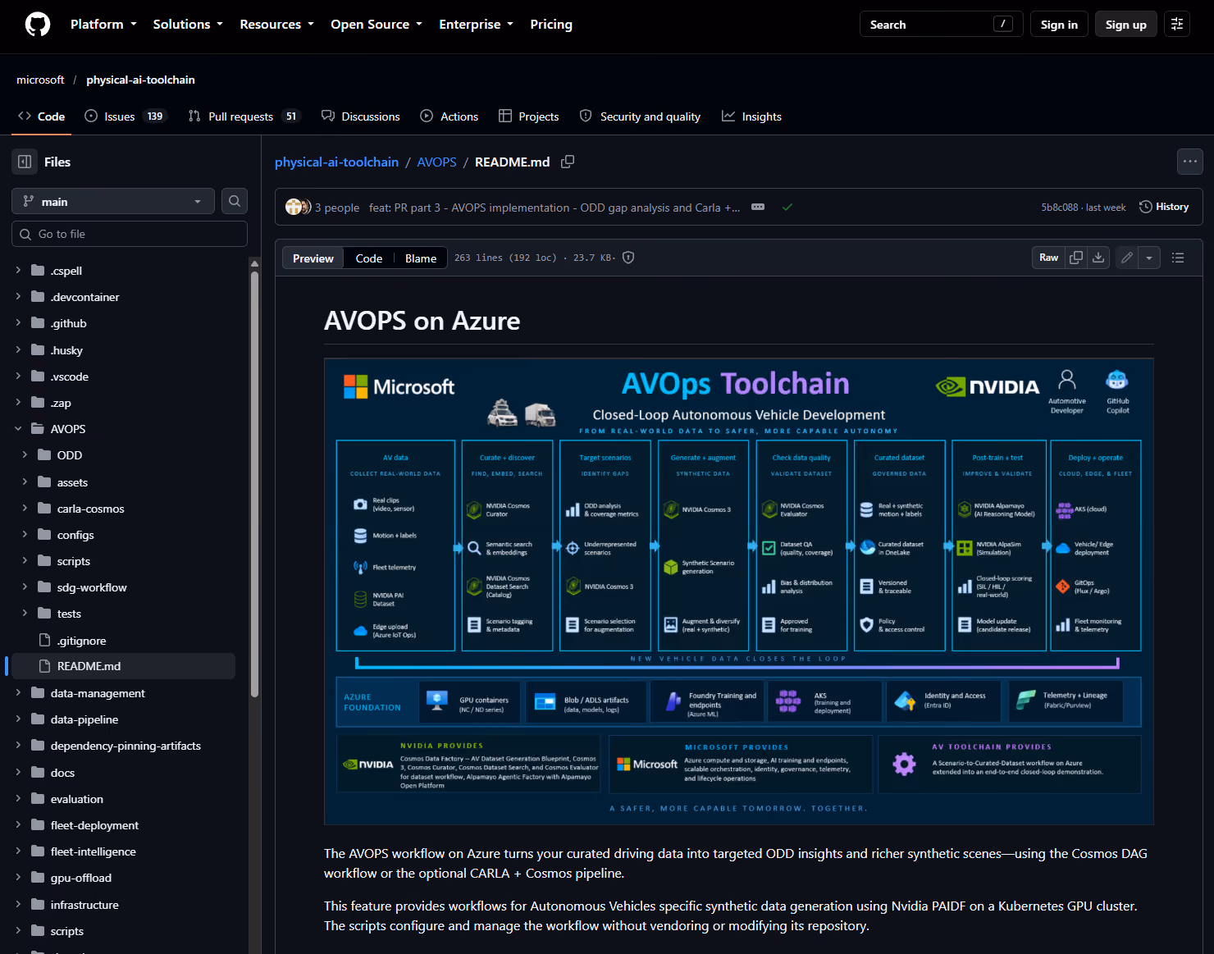Click the contributors avatar stack
The height and width of the screenshot is (954, 1214).
coord(298,208)
